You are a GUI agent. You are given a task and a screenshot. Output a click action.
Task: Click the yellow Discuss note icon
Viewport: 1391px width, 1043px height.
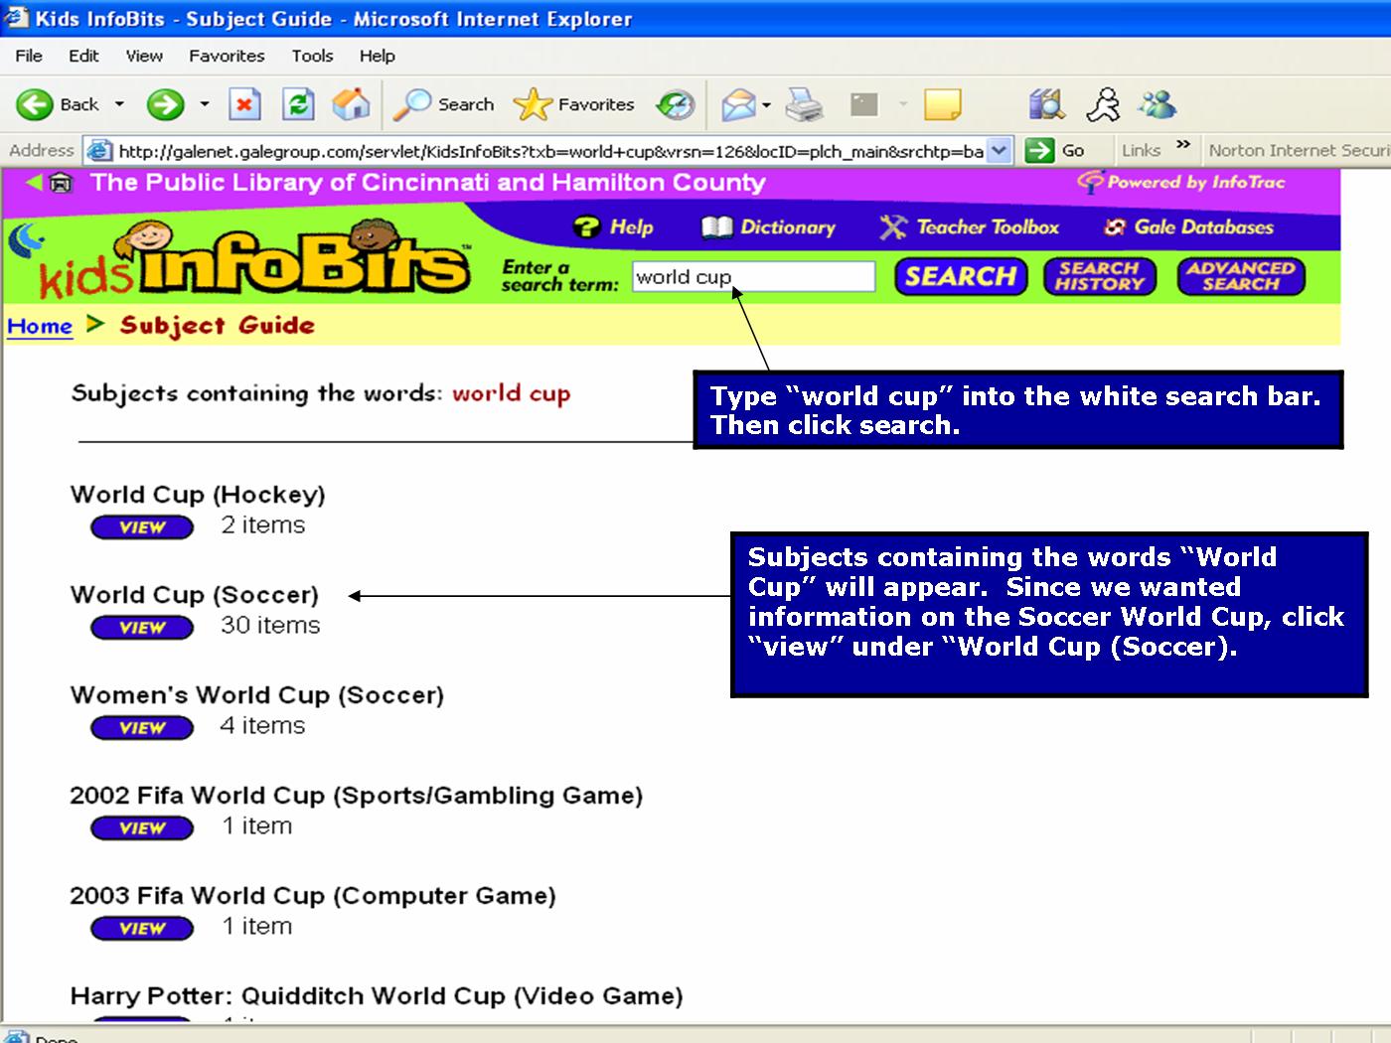[942, 104]
